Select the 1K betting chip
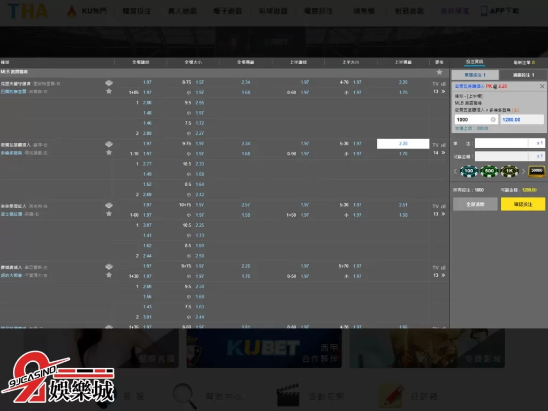 pyautogui.click(x=509, y=171)
